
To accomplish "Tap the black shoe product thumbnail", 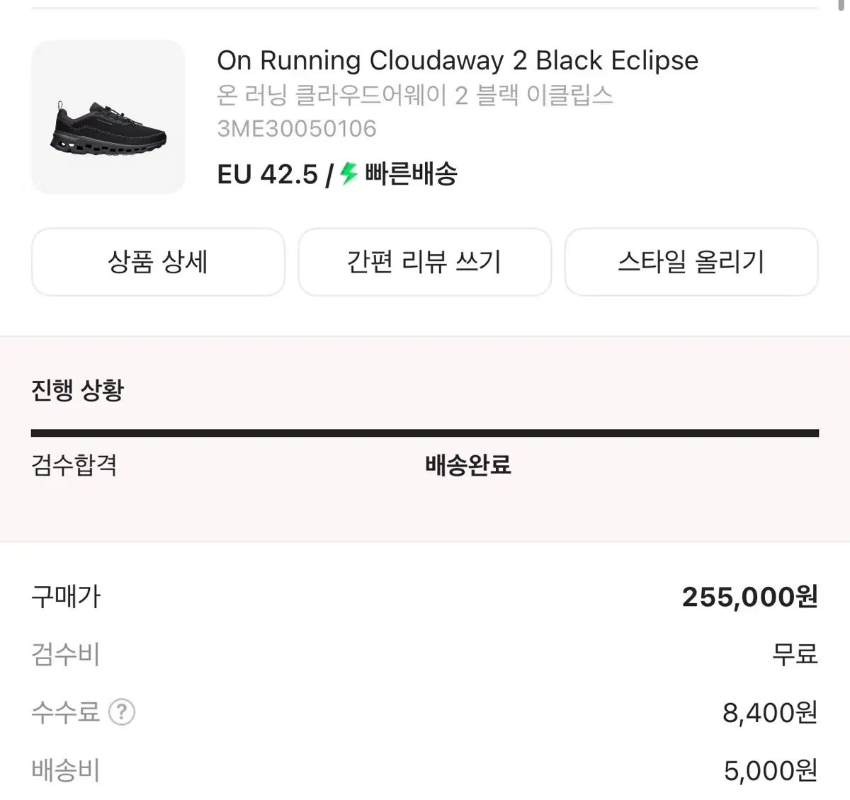I will [x=108, y=117].
